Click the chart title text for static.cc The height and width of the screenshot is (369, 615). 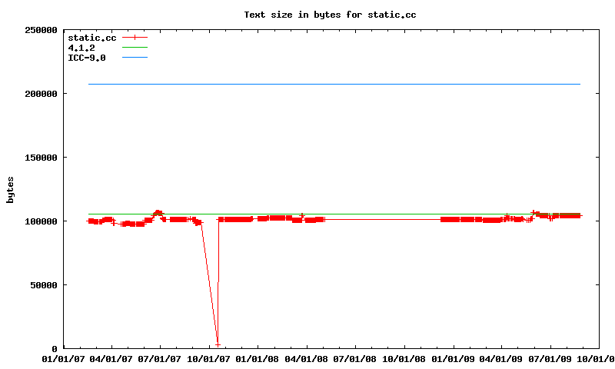coord(330,15)
